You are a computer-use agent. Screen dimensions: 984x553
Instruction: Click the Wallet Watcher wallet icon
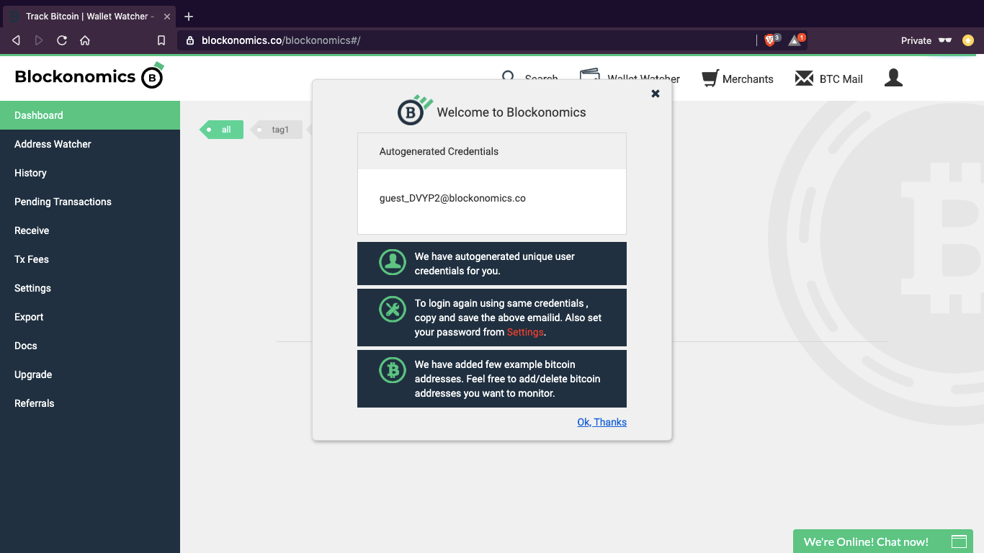[x=590, y=75]
